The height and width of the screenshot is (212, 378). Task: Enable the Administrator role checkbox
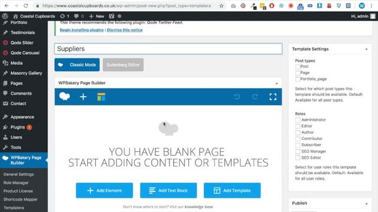click(298, 120)
